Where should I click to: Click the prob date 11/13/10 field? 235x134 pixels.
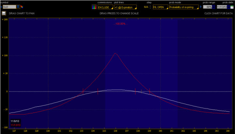point(222,7)
